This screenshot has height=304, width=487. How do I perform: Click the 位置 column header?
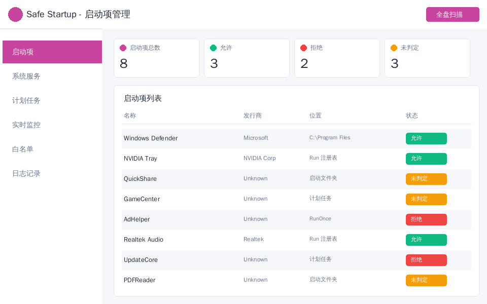click(x=315, y=116)
